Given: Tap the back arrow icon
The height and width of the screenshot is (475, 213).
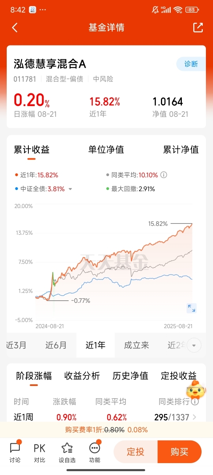Looking at the screenshot, I should (x=15, y=28).
